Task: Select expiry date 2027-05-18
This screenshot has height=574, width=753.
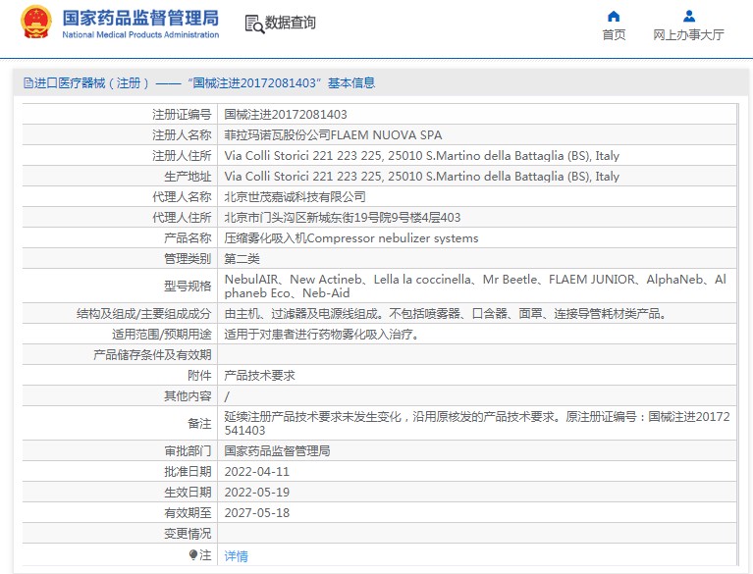Action: pos(257,512)
